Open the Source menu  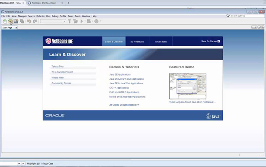[x=32, y=16]
